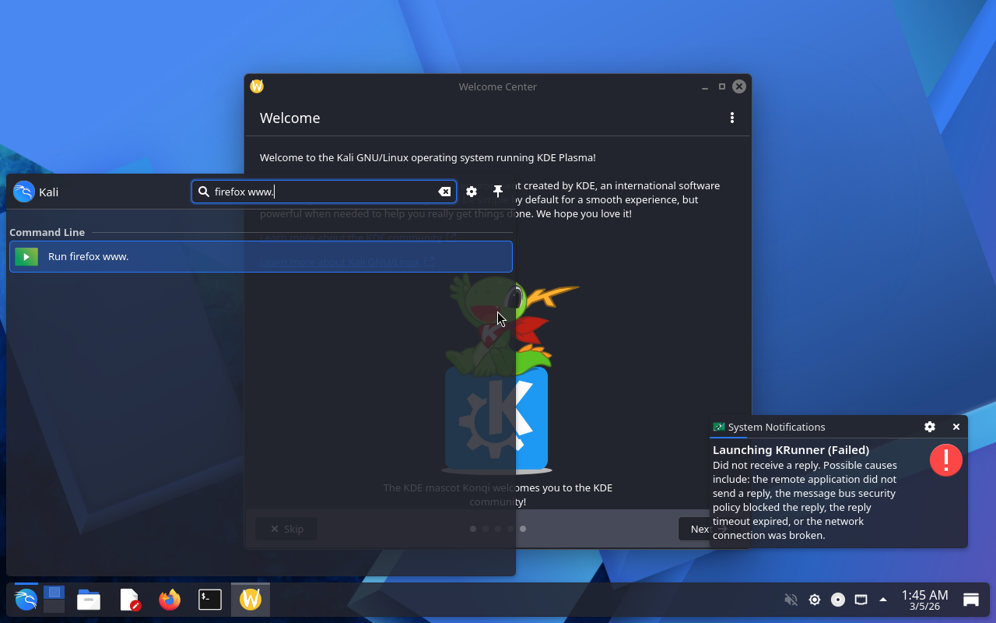The height and width of the screenshot is (623, 996).
Task: Switch desktops using the virtual desktop pager
Action: [54, 600]
